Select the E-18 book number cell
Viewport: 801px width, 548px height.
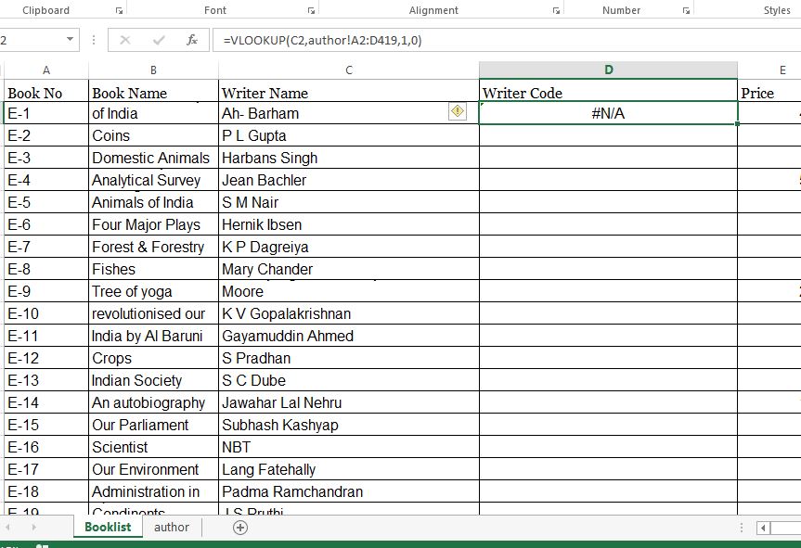tap(46, 491)
